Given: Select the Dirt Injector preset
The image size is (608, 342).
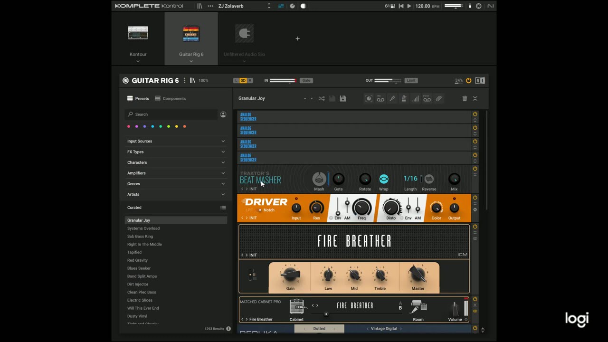Looking at the screenshot, I should [138, 284].
